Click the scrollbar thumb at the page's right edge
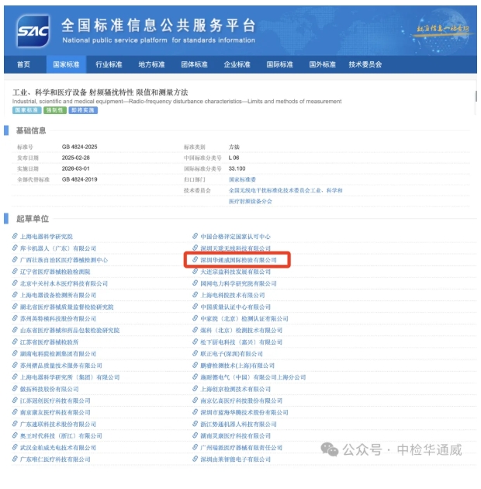The image size is (481, 489). click(x=476, y=96)
